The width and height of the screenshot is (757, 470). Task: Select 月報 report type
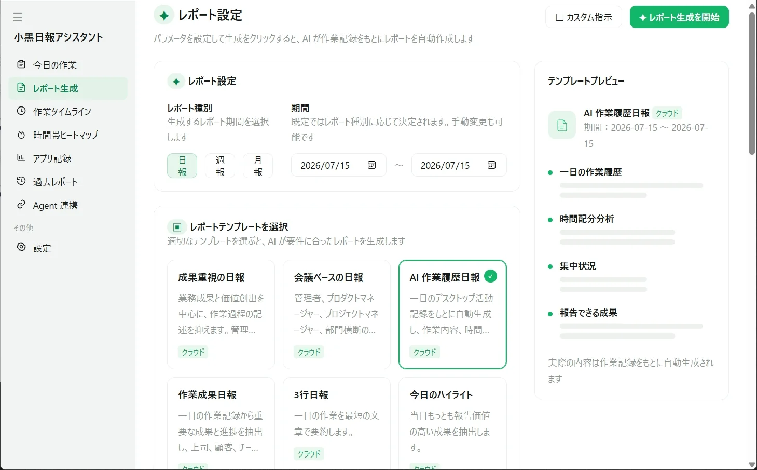(258, 166)
